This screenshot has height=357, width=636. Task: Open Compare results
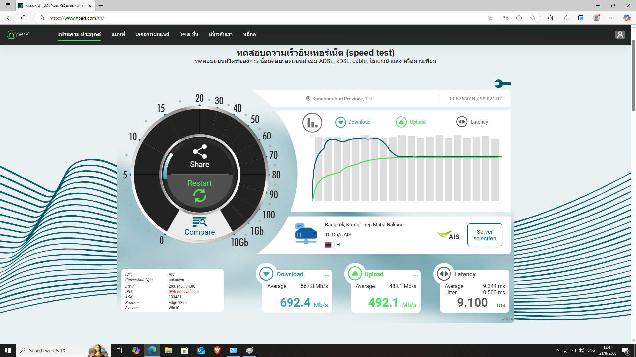pyautogui.click(x=200, y=227)
